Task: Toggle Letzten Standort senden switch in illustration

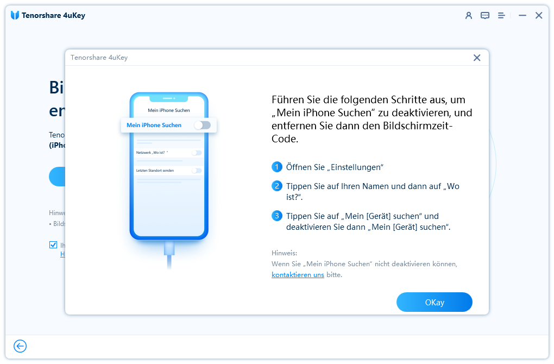Action: coord(197,171)
